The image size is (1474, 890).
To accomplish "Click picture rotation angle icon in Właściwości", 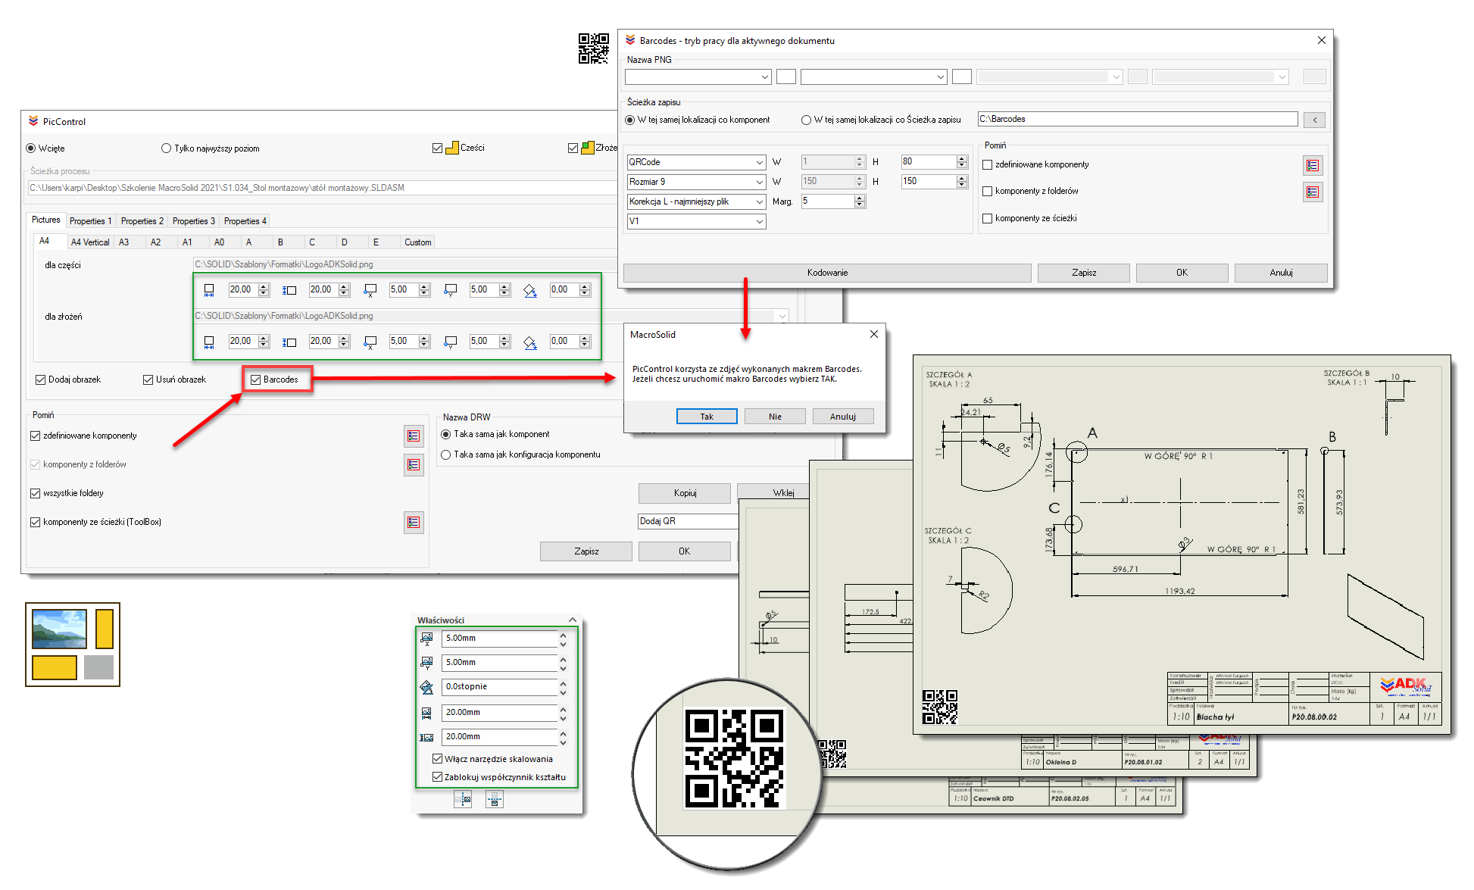I will click(x=426, y=687).
